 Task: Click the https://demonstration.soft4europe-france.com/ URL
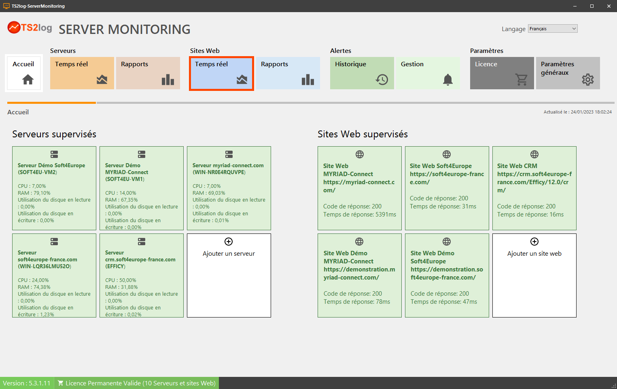pos(447,273)
